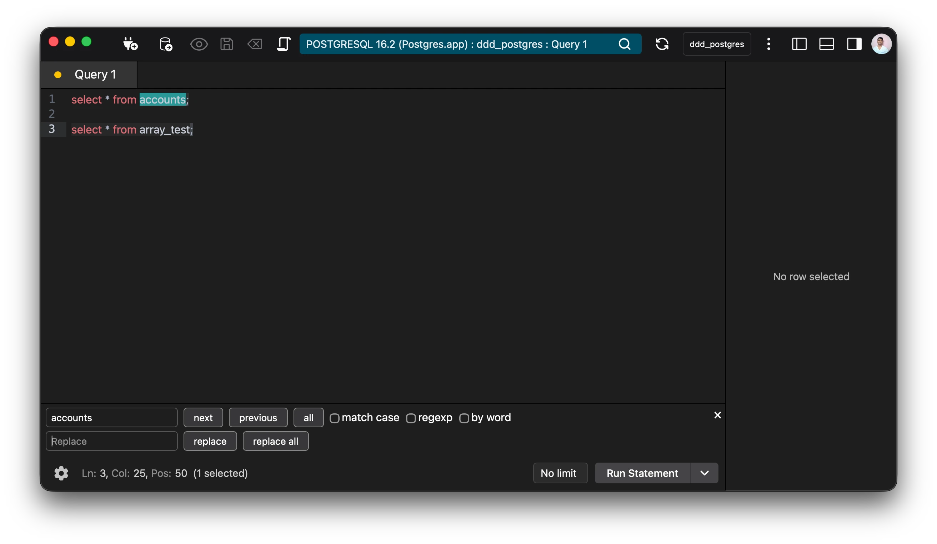937x544 pixels.
Task: Open the database export icon
Action: tap(166, 44)
